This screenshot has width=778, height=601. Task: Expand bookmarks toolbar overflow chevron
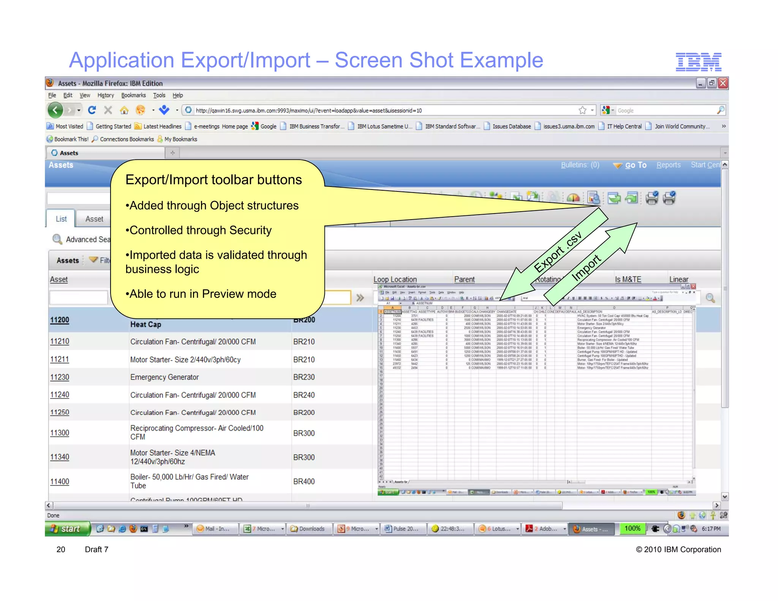pyautogui.click(x=724, y=126)
